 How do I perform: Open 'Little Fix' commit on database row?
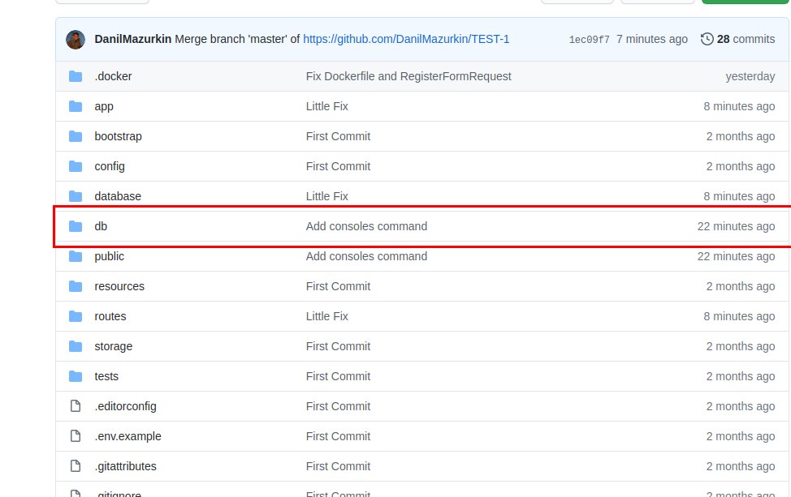coord(327,196)
